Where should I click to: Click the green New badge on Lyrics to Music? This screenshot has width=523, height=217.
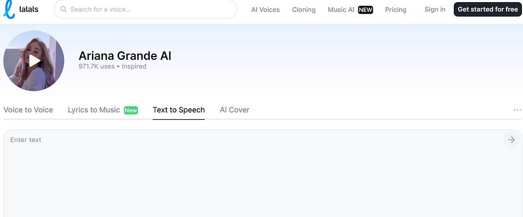pyautogui.click(x=131, y=110)
